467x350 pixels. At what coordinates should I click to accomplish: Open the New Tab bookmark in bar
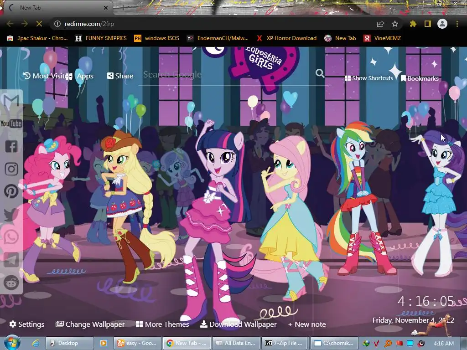click(340, 38)
